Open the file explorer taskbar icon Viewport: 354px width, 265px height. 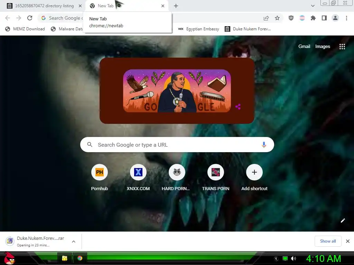[65, 258]
